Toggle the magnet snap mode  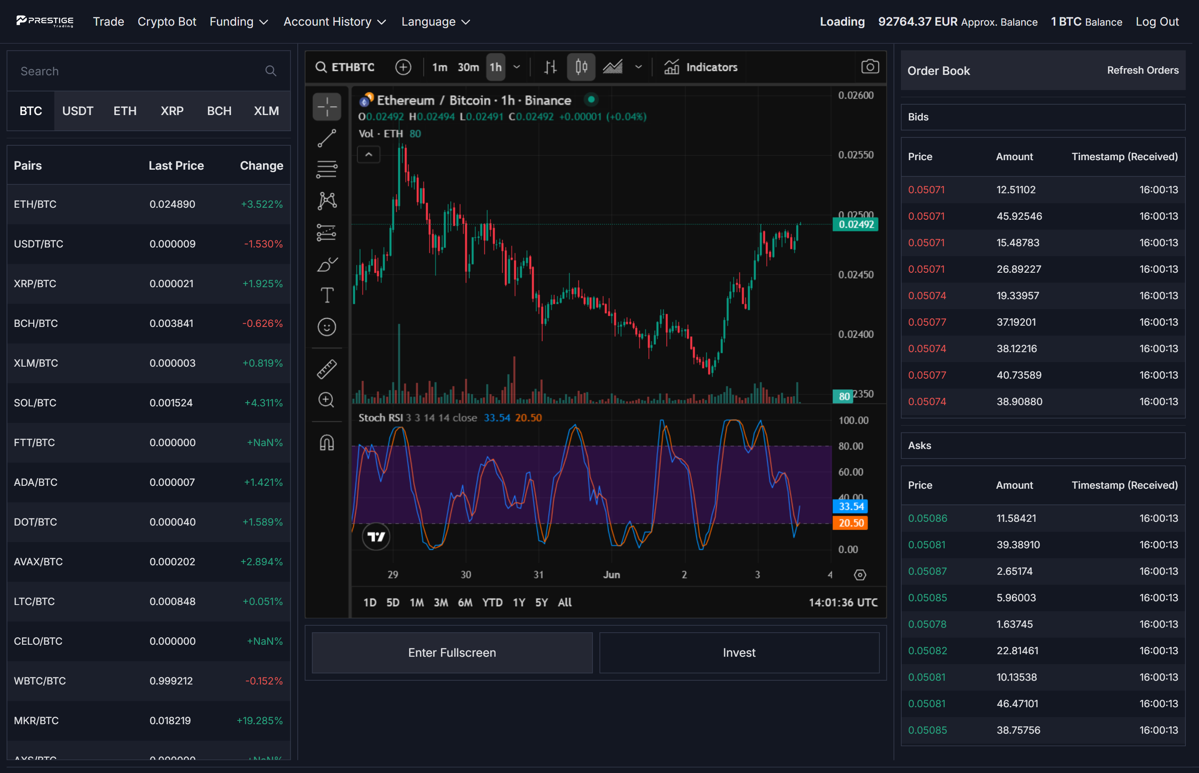point(326,442)
